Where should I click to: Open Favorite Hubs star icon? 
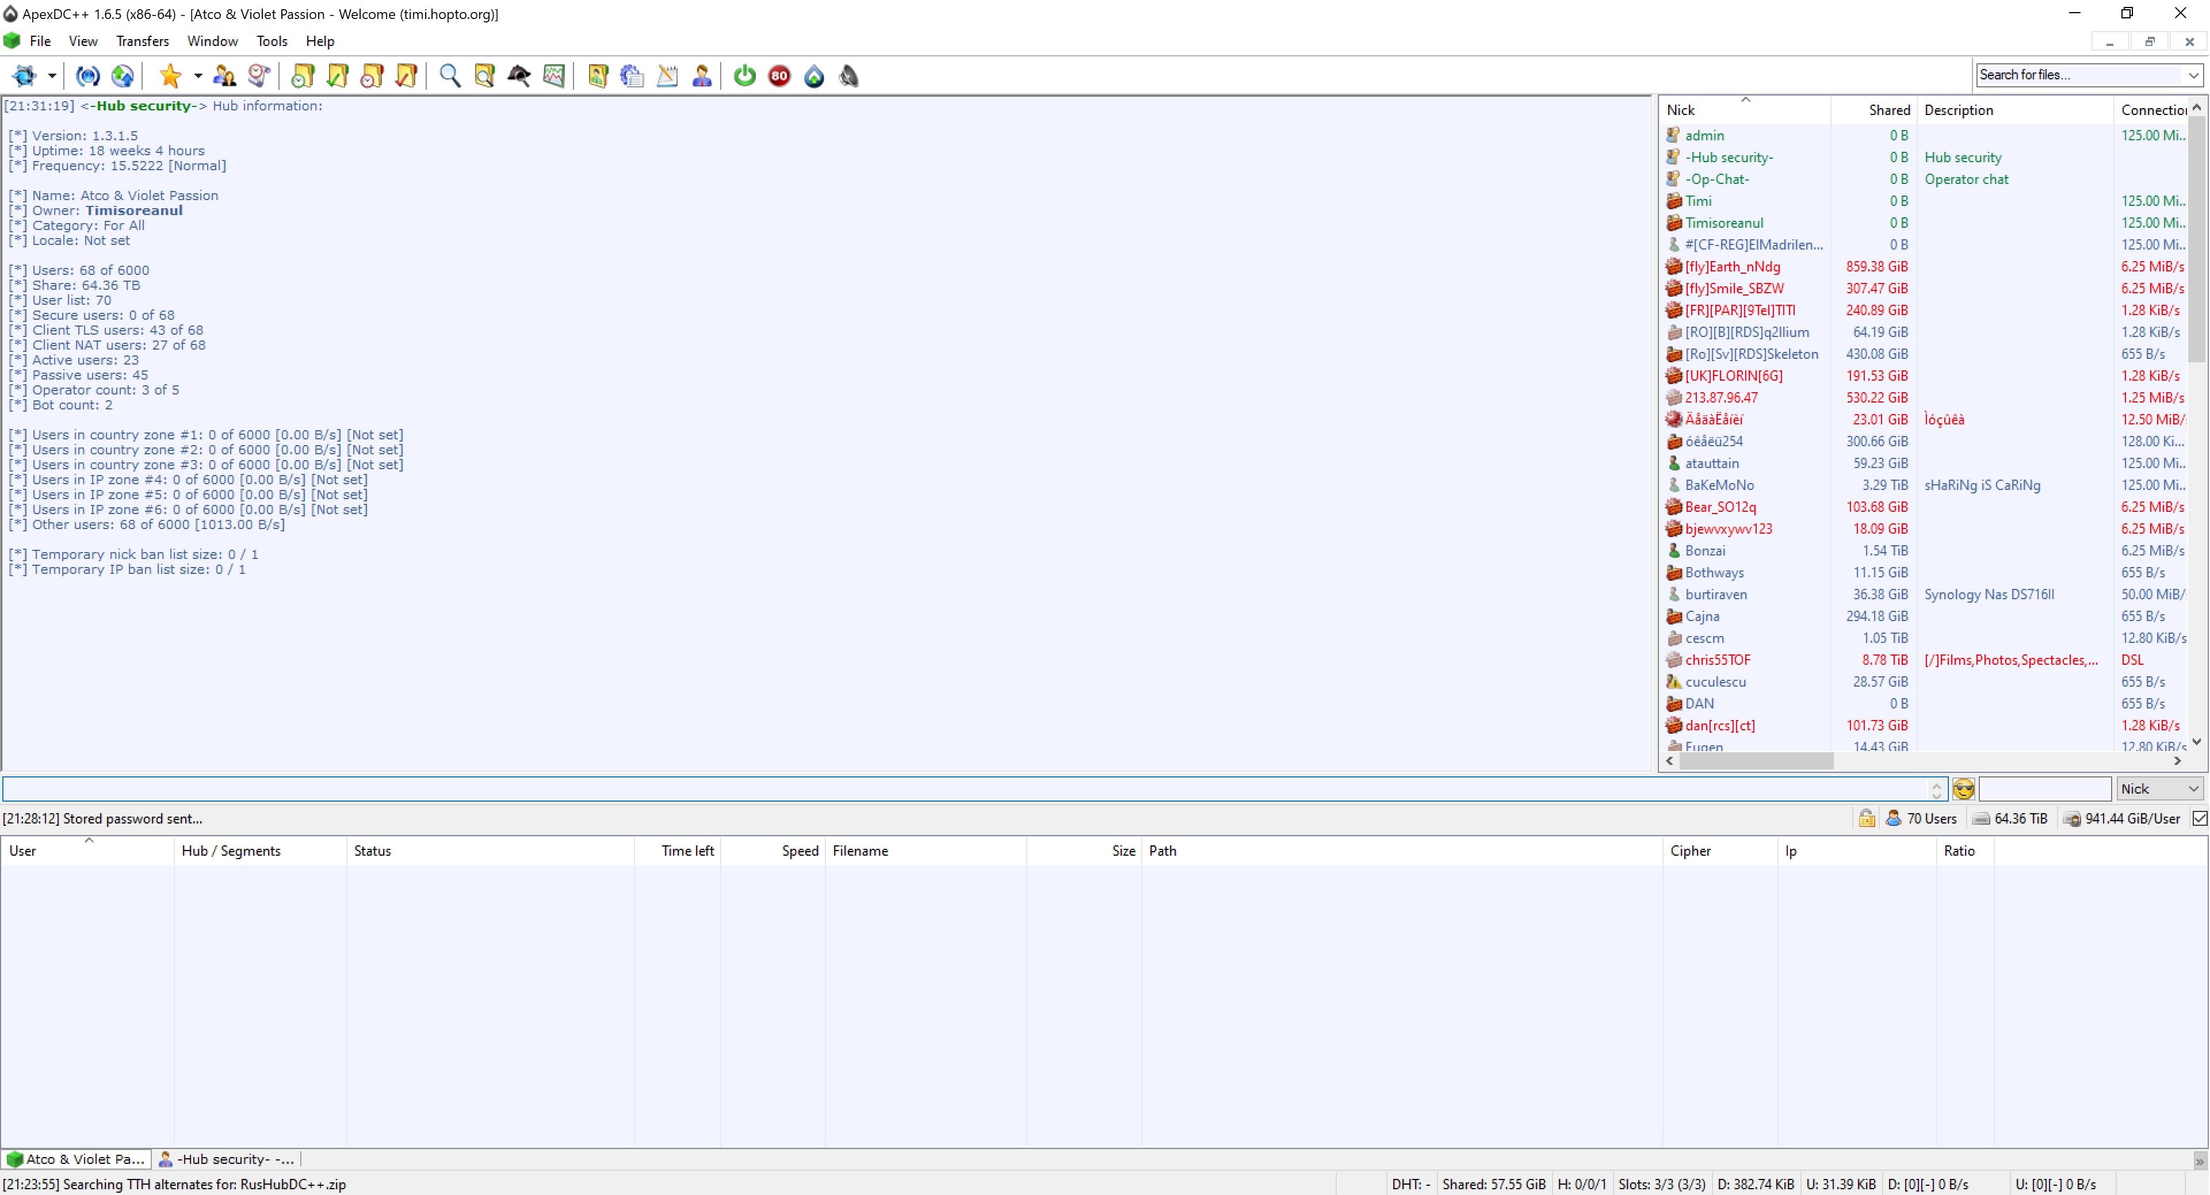pos(170,75)
